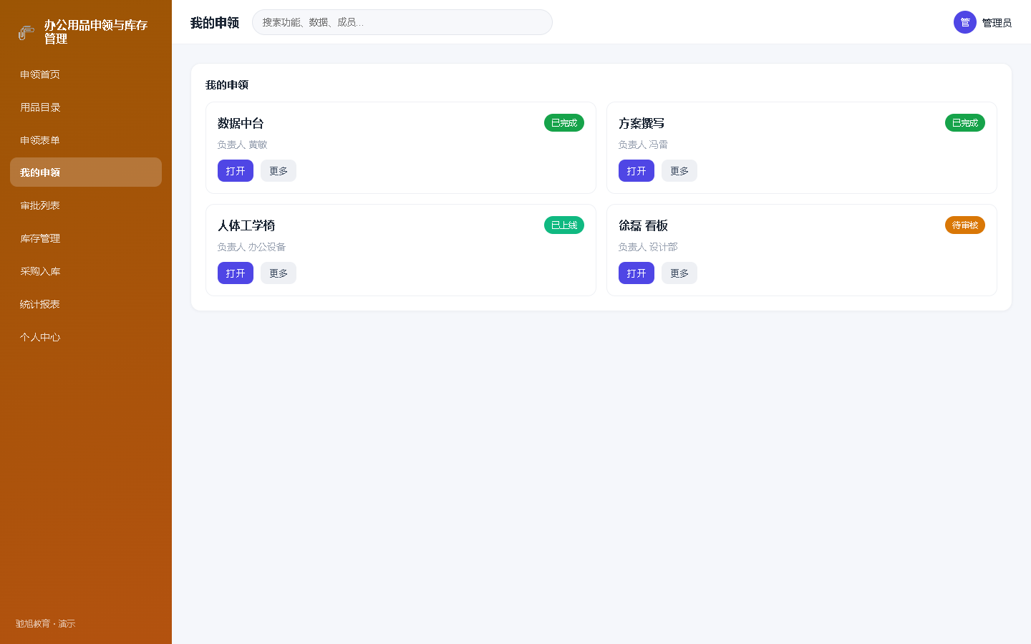The image size is (1031, 644).
Task: Click 负责人 冯雷 text
Action: point(644,145)
